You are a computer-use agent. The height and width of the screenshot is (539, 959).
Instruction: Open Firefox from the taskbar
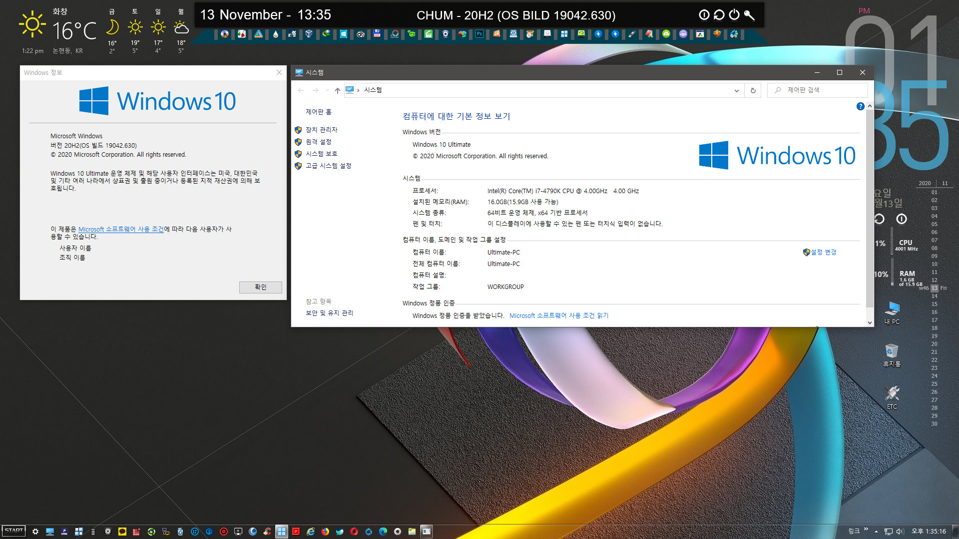click(x=325, y=532)
